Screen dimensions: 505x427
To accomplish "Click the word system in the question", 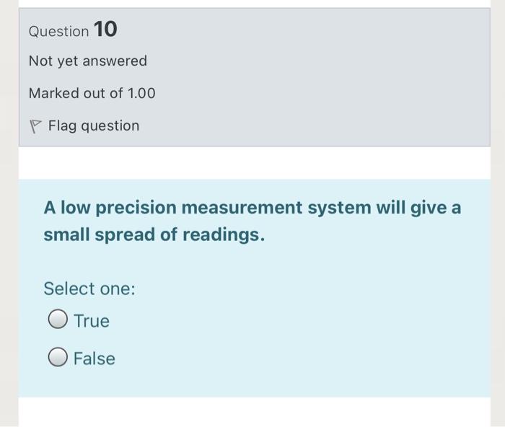I will point(338,208).
